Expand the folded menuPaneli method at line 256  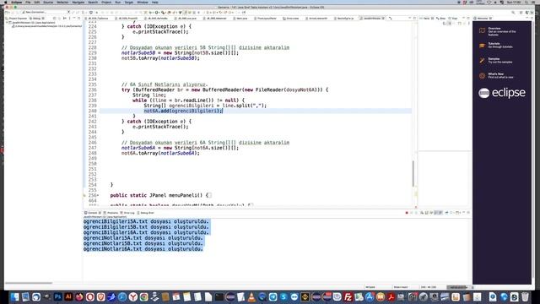point(98,195)
